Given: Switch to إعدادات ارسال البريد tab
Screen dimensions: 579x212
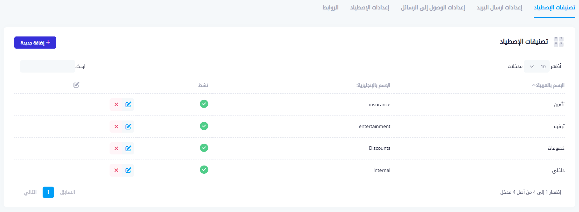Looking at the screenshot, I should [499, 8].
